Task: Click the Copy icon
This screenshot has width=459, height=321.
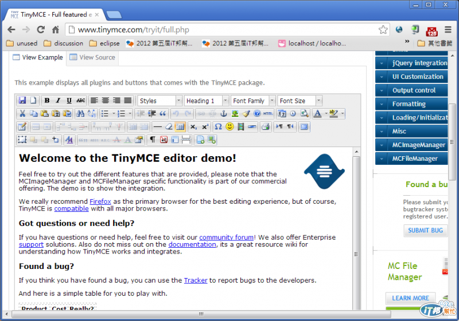Action: [34, 113]
